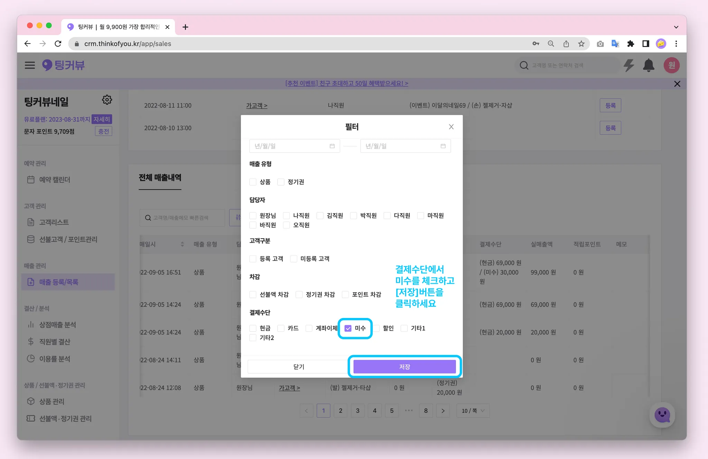Screen dimensions: 708x459
Task: Uncheck the 미수 payment checkbox
Action: 348,328
